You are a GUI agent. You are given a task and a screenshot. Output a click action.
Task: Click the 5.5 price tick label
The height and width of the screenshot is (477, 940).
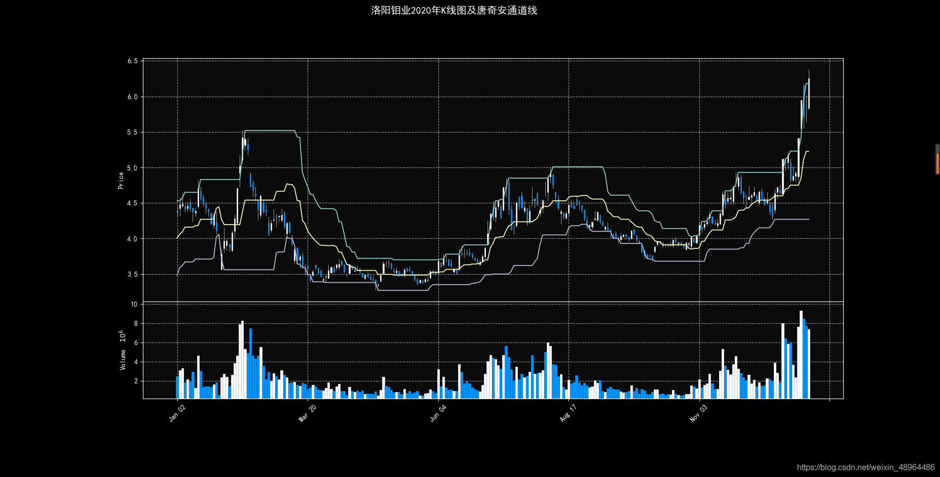(132, 133)
